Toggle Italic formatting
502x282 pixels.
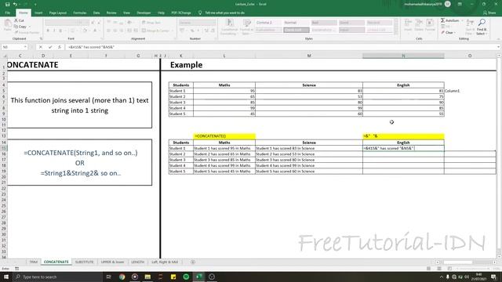pos(54,31)
